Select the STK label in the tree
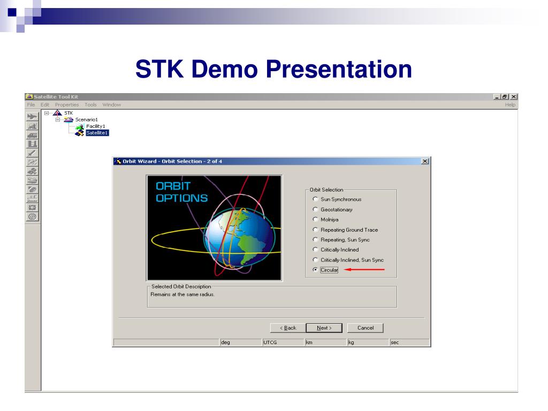 [x=68, y=113]
